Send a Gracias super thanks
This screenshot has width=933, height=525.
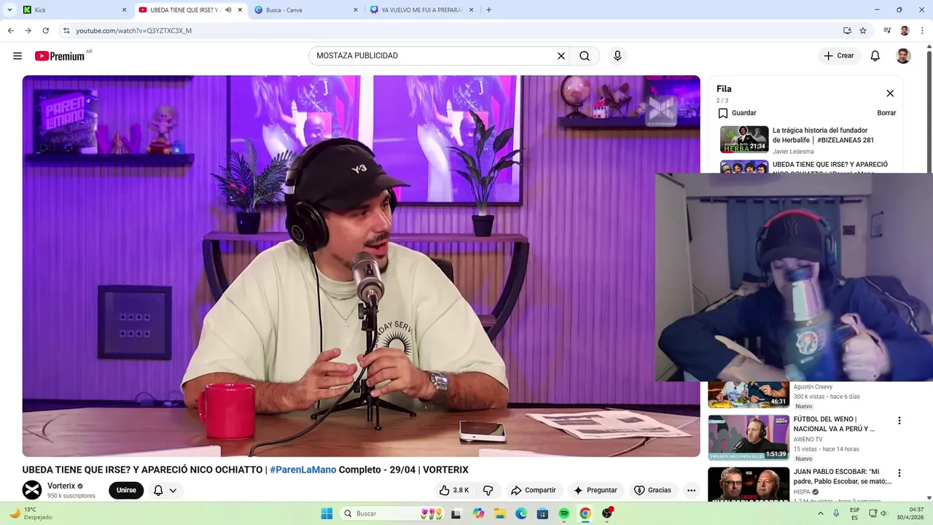pos(653,490)
